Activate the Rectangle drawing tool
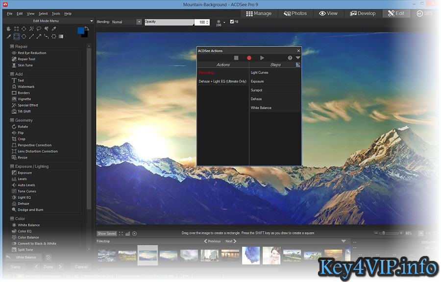Viewport: 441px width, 282px height. tap(16, 37)
